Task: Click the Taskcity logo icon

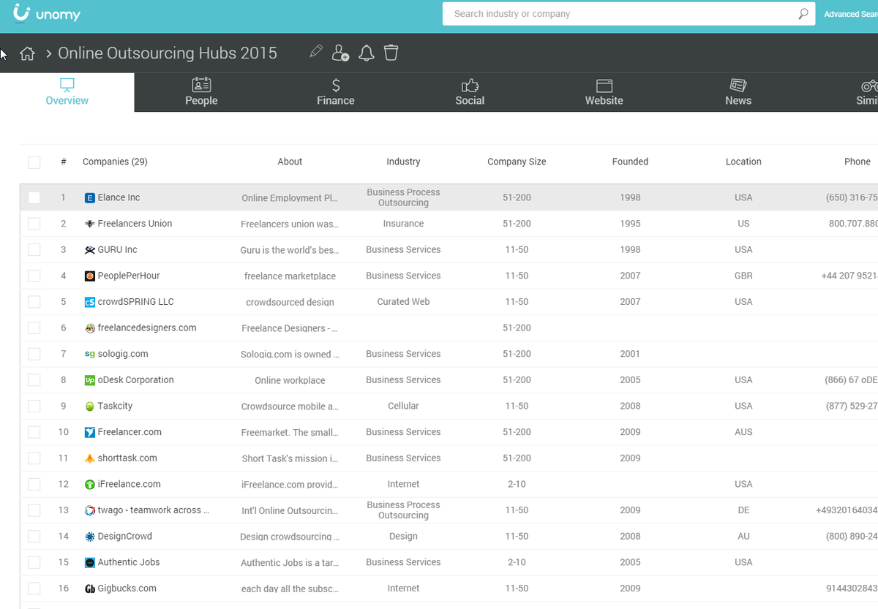Action: point(90,406)
